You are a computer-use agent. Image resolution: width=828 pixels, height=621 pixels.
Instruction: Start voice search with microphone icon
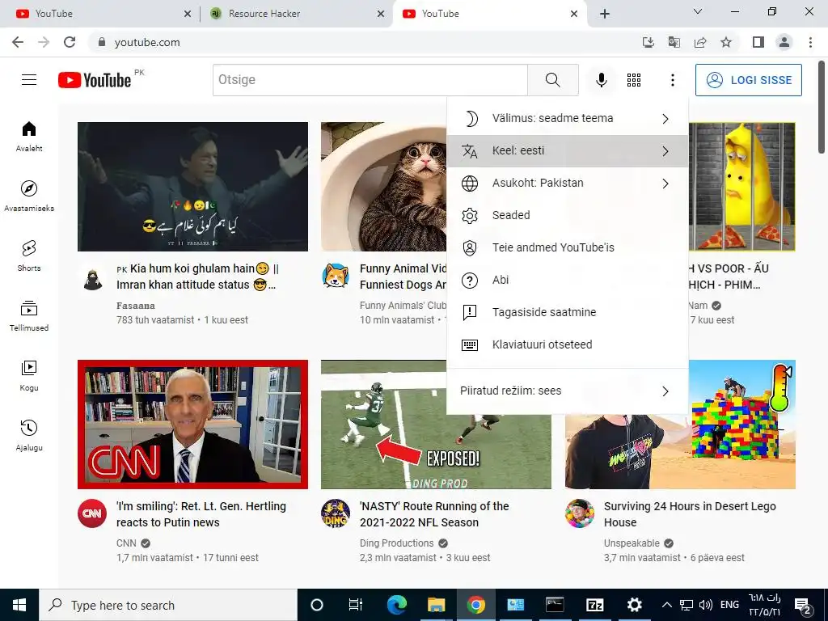click(x=601, y=80)
